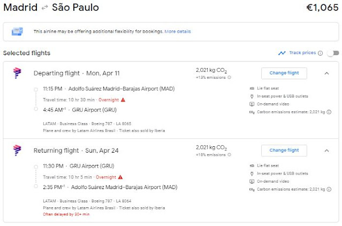The image size is (342, 226).
Task: Click the LATAM logo on departing flight
Action: pos(17,73)
